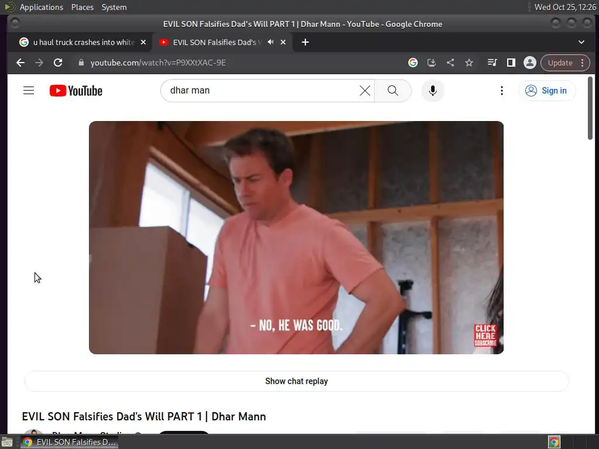Click Show chat replay
Screen dimensions: 599x449
(x=297, y=381)
